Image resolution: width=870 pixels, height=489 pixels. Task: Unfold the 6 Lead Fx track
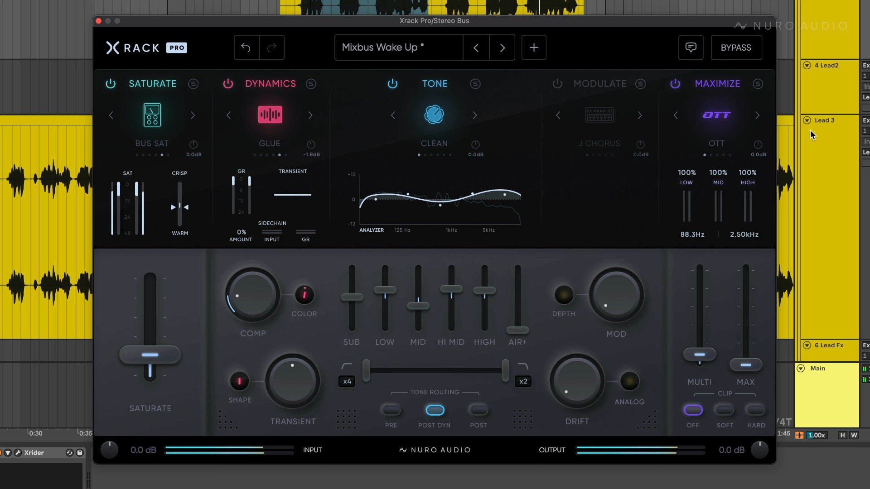click(x=807, y=345)
